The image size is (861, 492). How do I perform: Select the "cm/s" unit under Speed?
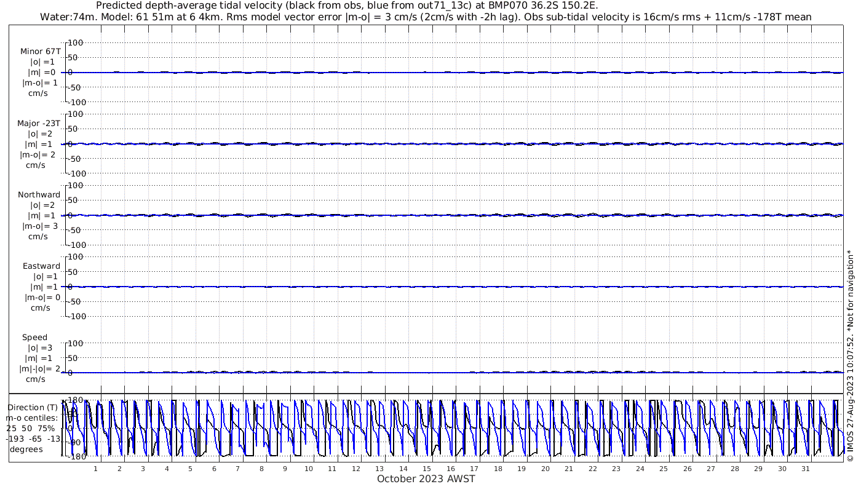pos(36,379)
